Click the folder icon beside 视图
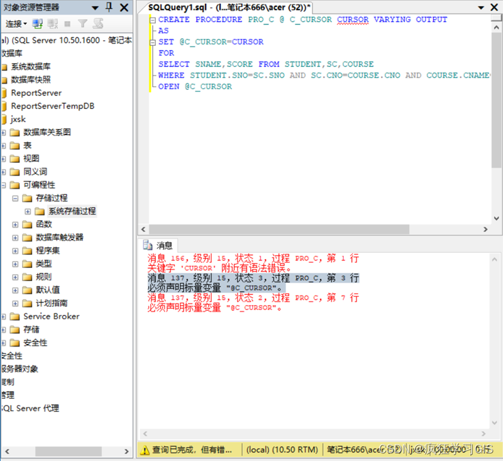The image size is (503, 461). [x=14, y=158]
